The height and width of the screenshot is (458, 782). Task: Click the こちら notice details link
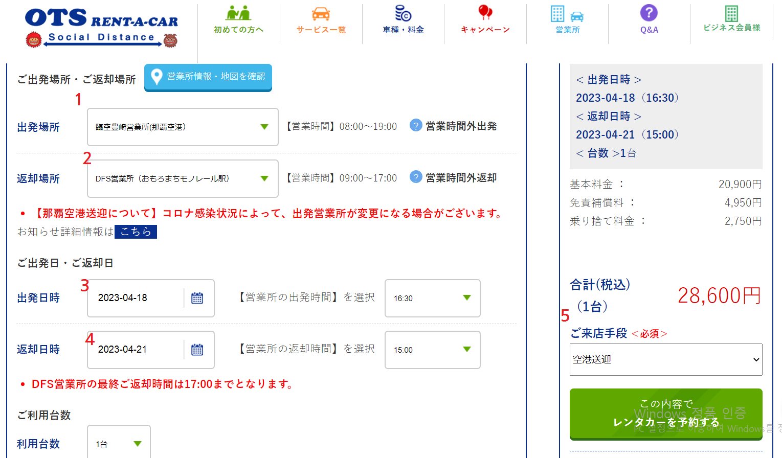(x=136, y=232)
